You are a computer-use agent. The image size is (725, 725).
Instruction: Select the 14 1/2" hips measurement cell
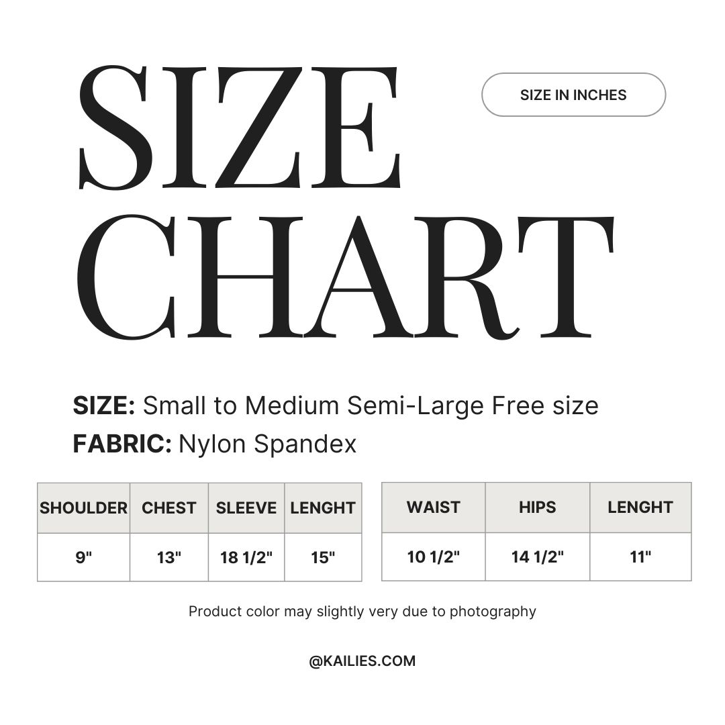(x=537, y=557)
